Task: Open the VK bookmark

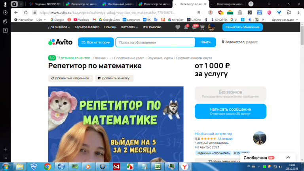Action: pos(147,19)
